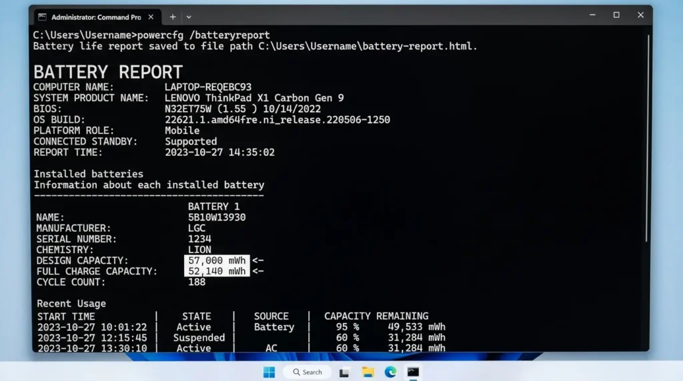The image size is (683, 381).
Task: Click connected standby value 'Supported'
Action: point(191,141)
